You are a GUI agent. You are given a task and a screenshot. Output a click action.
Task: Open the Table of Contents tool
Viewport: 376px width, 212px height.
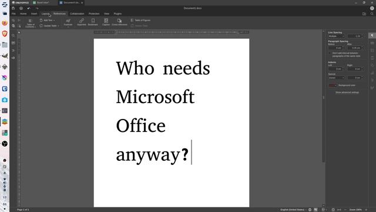pyautogui.click(x=30, y=23)
